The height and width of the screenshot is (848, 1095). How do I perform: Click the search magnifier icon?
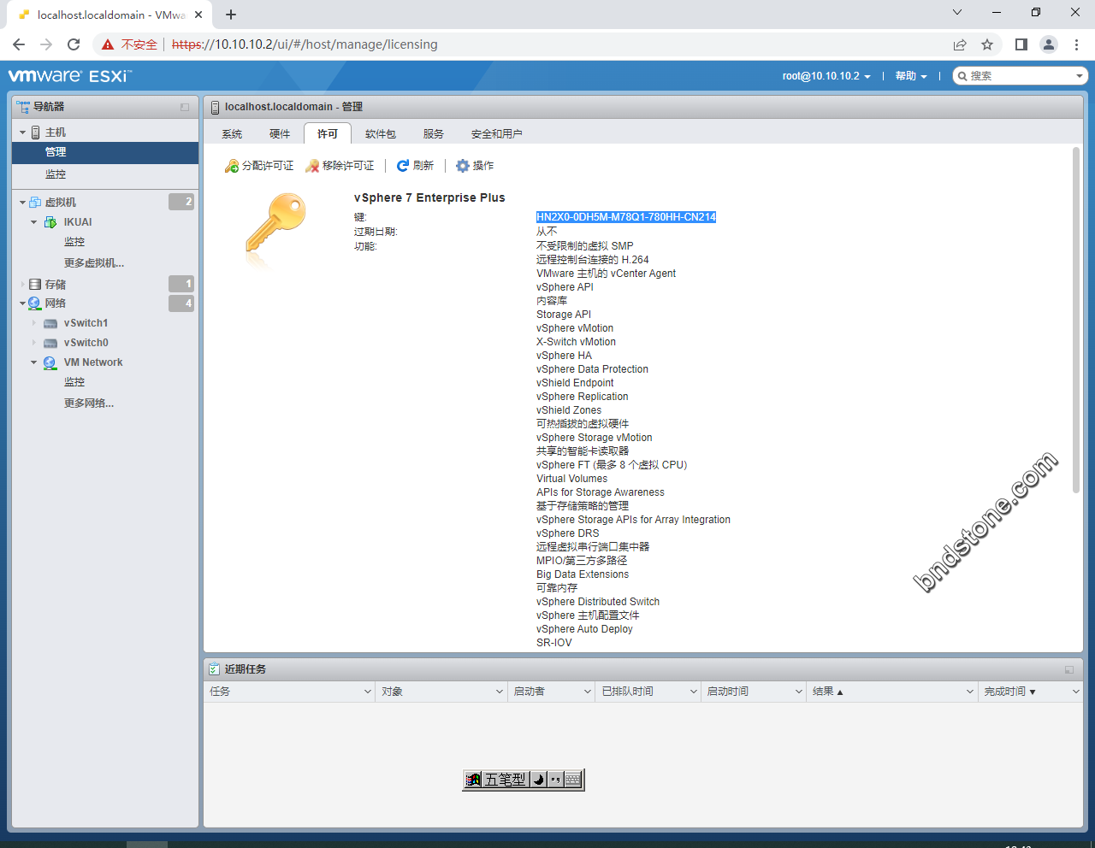click(962, 76)
